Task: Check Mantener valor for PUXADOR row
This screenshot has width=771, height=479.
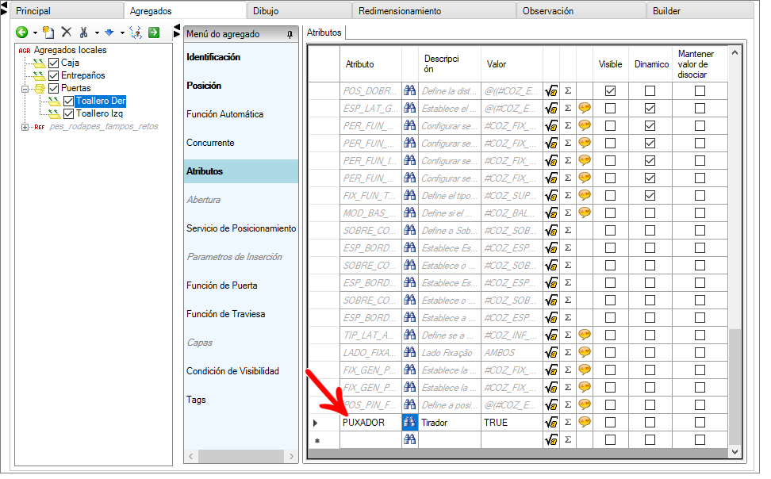Action: [x=700, y=423]
